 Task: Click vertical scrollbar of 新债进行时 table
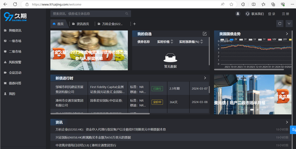(209, 89)
